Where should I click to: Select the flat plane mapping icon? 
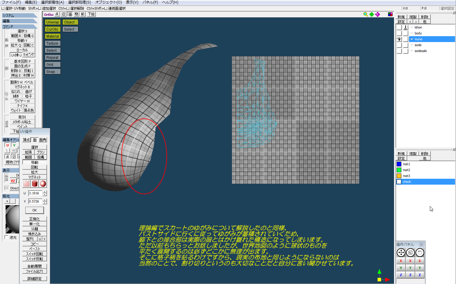coord(26,184)
